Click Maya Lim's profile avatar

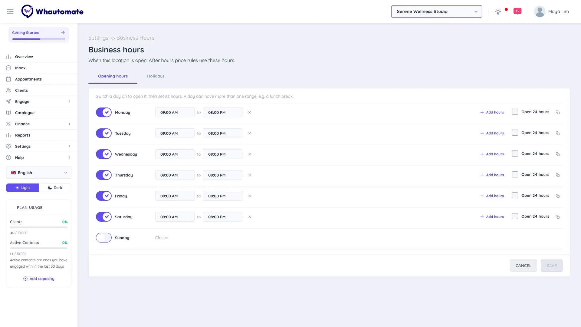coord(540,12)
